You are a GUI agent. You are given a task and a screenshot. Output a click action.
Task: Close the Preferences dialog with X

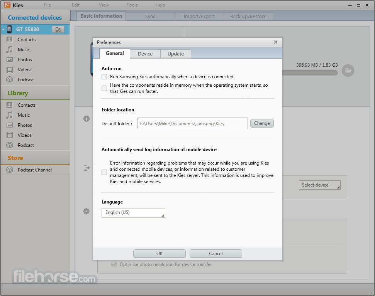tap(275, 42)
